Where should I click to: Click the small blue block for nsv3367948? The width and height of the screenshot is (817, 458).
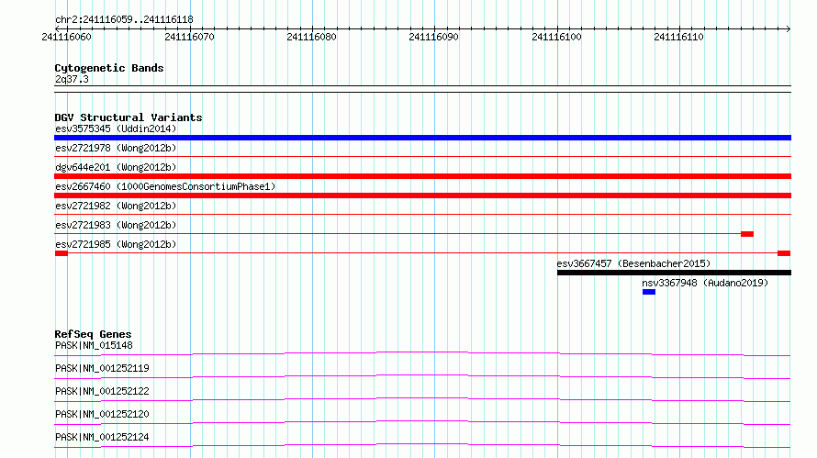649,292
